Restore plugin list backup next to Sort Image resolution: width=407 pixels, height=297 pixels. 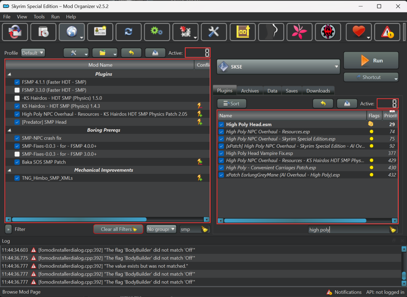(323, 103)
